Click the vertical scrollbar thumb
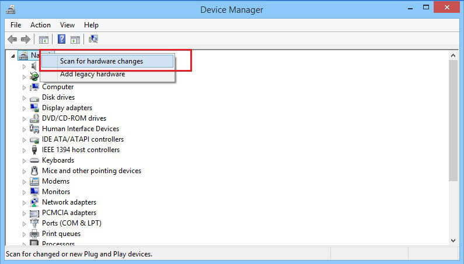This screenshot has width=464, height=264. [x=453, y=117]
